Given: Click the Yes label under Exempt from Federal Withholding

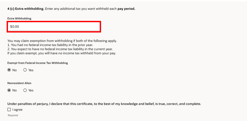Looking at the screenshot, I should point(31,70).
